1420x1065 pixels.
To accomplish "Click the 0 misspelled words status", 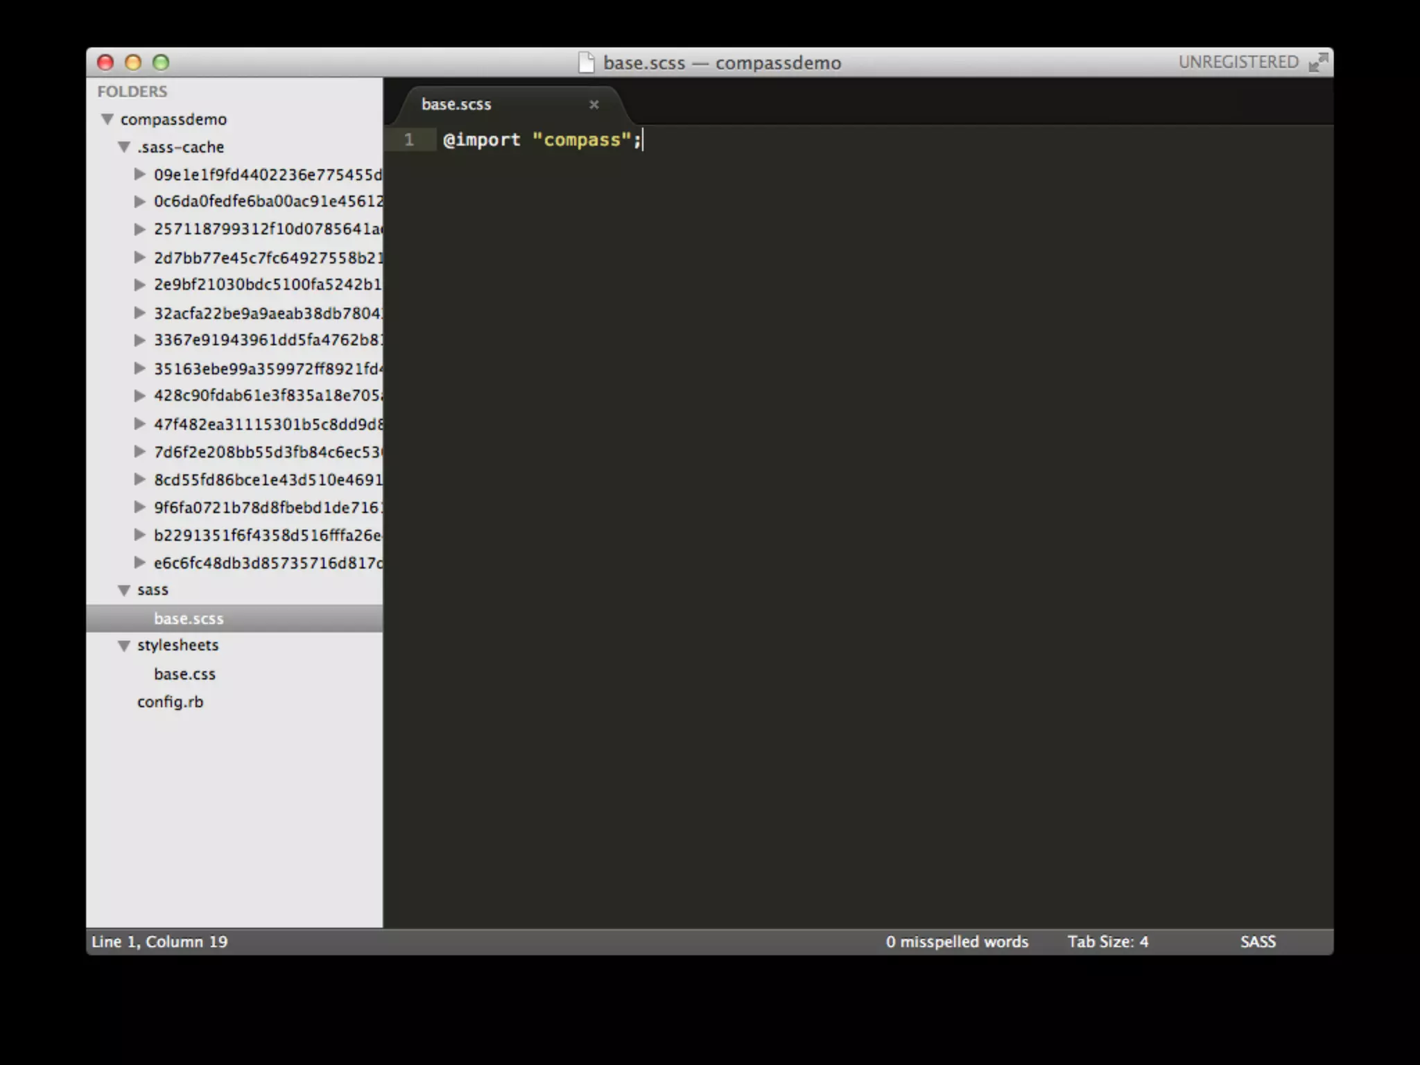I will [957, 942].
